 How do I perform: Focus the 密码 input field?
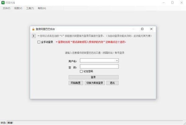[99, 66]
